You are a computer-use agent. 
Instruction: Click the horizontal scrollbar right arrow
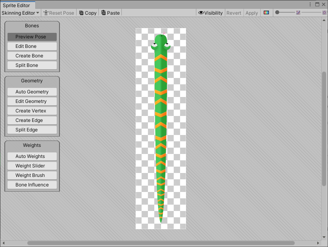point(318,243)
